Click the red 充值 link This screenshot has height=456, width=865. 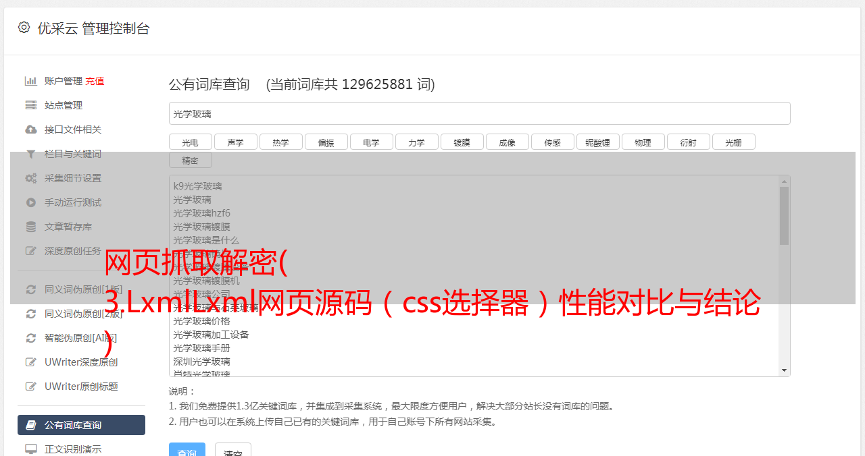point(95,81)
